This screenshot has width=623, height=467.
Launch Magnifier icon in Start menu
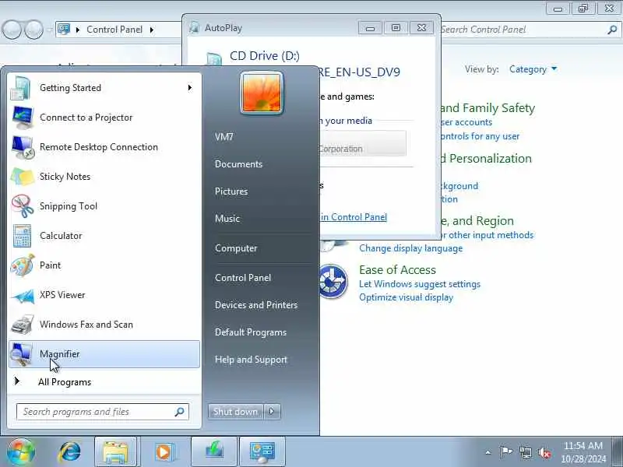click(x=23, y=354)
